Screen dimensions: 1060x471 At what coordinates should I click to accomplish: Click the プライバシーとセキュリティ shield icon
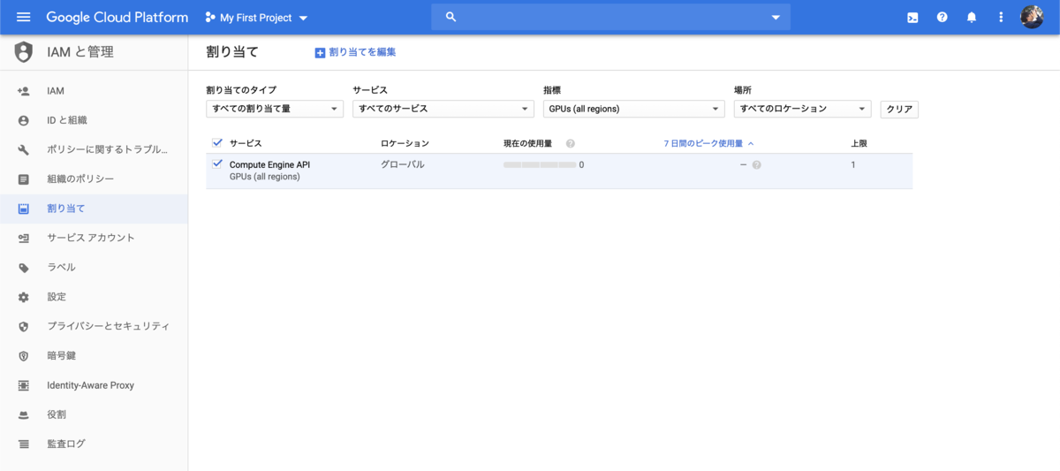24,326
